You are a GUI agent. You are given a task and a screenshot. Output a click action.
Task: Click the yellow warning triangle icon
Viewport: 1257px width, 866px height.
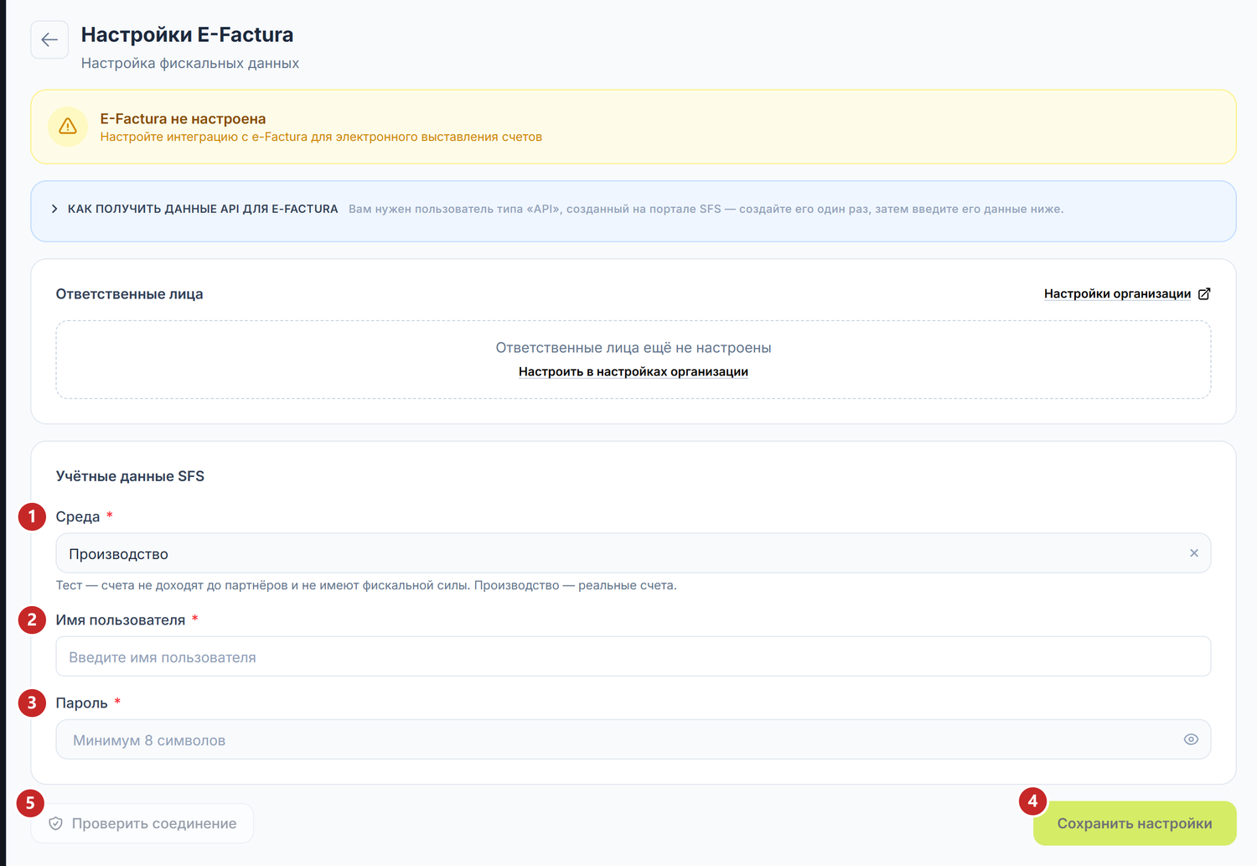tap(68, 127)
